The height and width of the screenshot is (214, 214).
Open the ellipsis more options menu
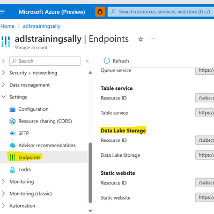[x=153, y=39]
